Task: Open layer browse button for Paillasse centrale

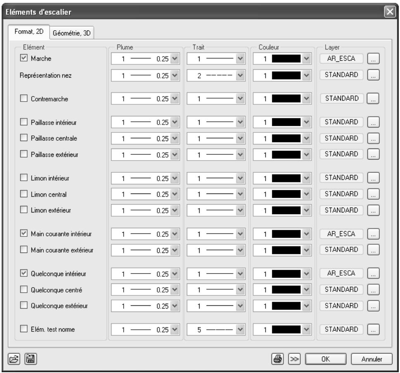Action: (x=373, y=138)
